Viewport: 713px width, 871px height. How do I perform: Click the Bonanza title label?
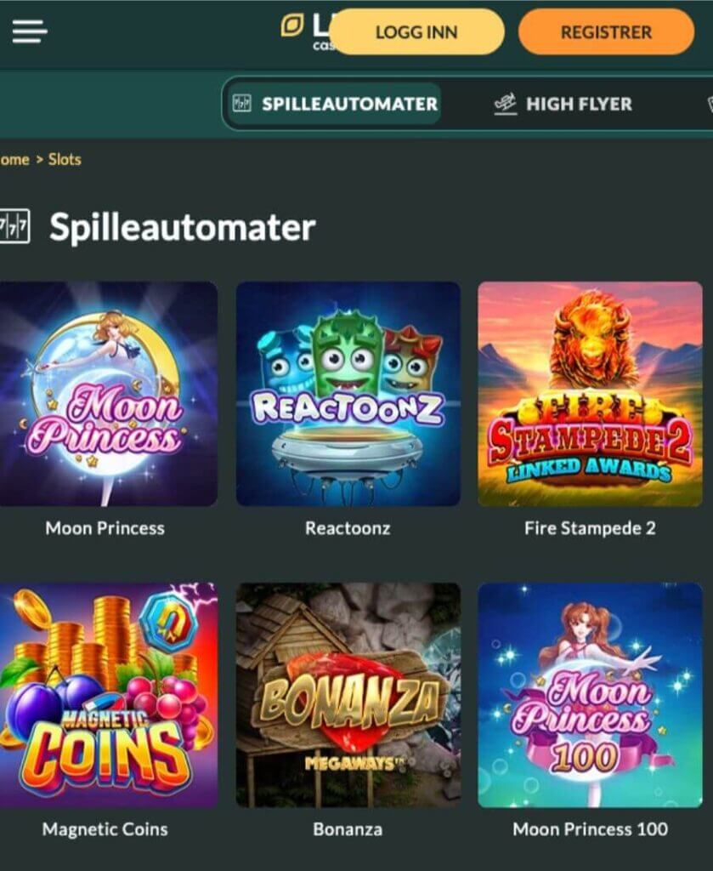(x=348, y=828)
